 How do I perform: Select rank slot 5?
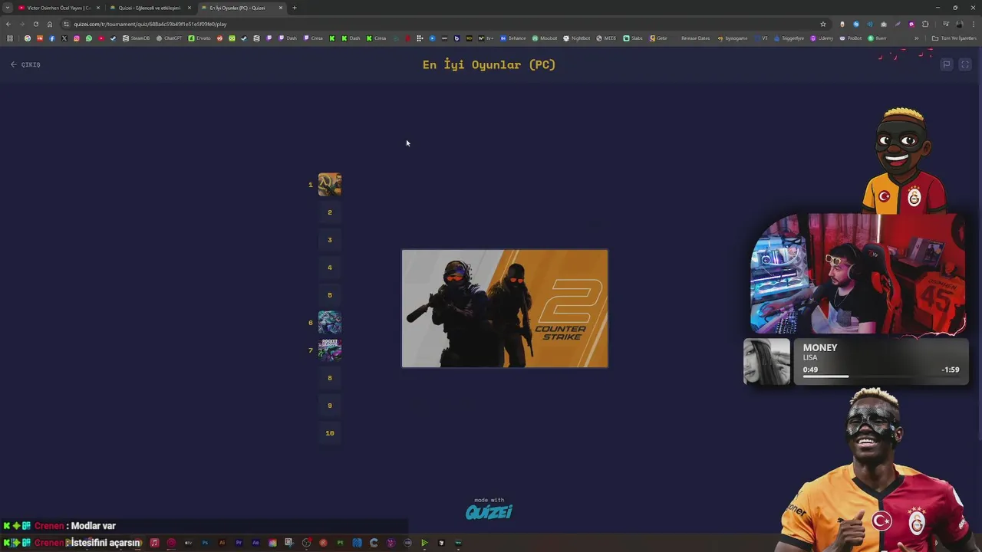coord(330,295)
